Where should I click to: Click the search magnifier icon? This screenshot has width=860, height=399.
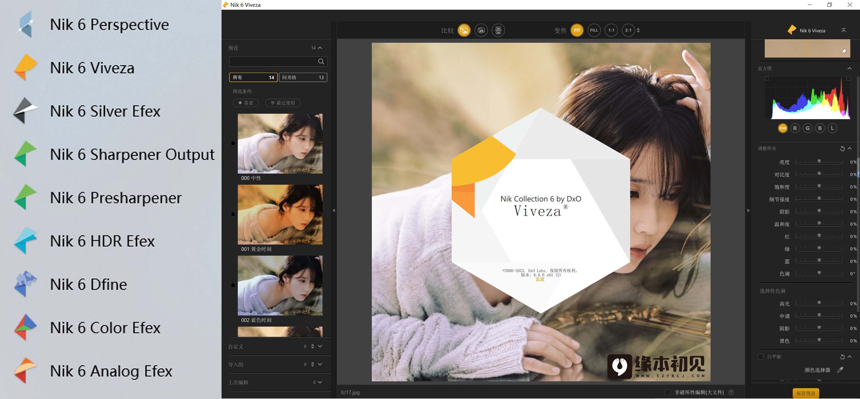(321, 61)
